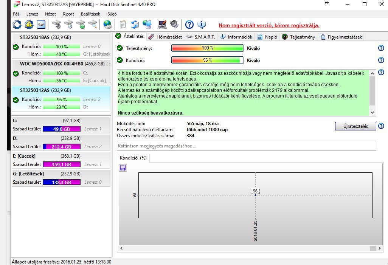This screenshot has width=388, height=265.
Task: Select the D: partition entry
Action: (x=61, y=143)
